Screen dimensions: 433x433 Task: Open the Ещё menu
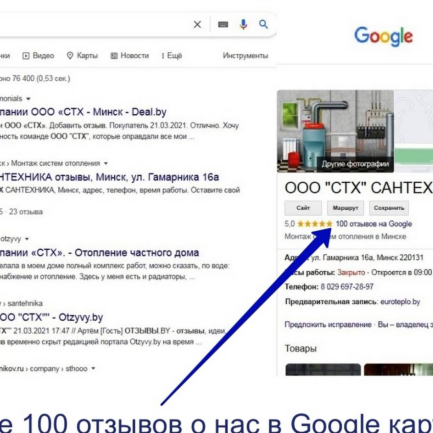(x=172, y=56)
